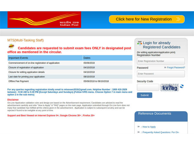
Task: Open the Frequently Asked Questions link
Action: (160, 132)
